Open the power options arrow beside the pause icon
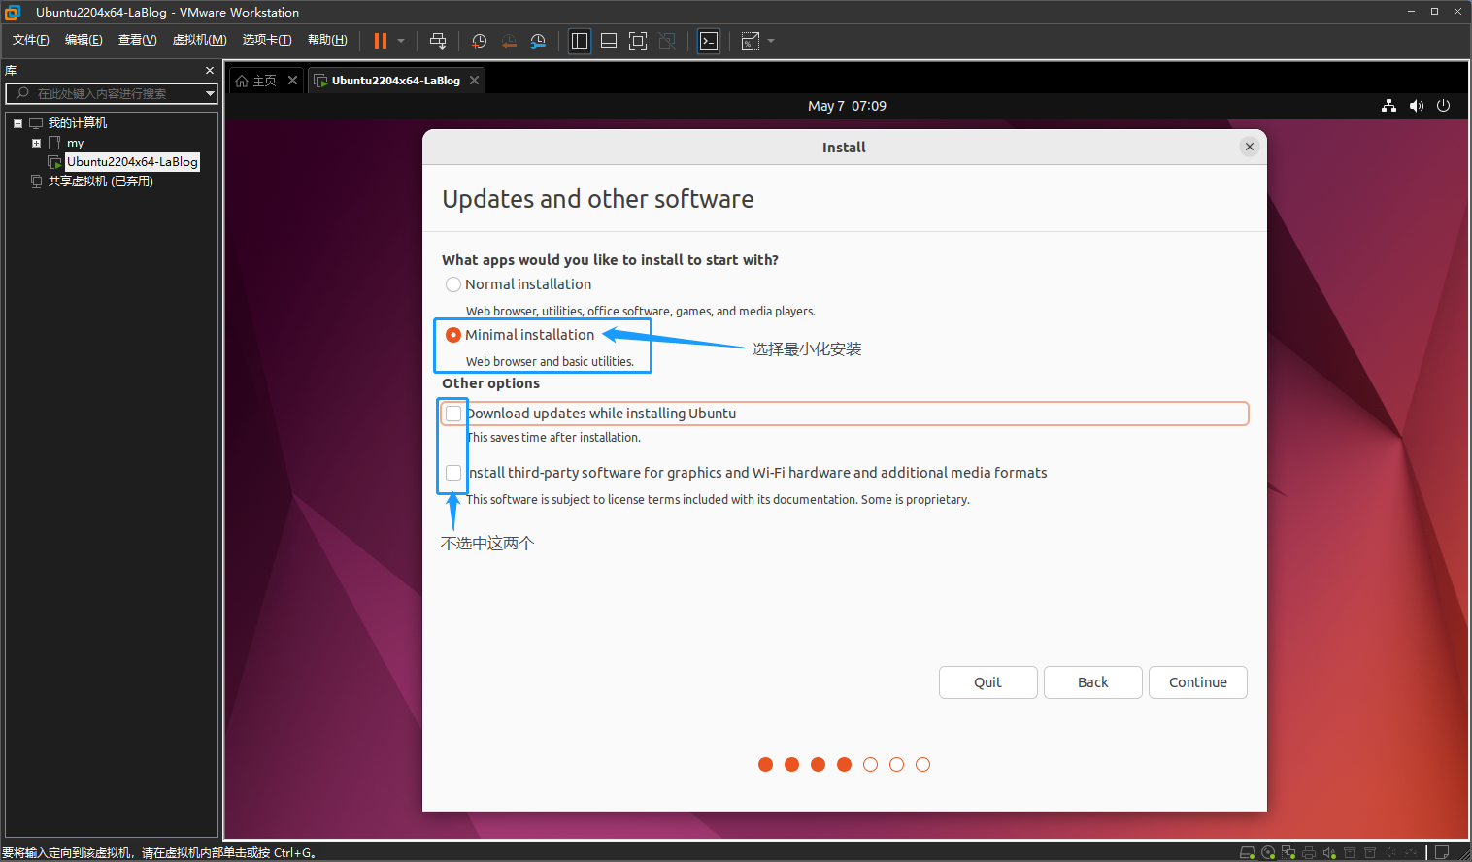 [401, 41]
